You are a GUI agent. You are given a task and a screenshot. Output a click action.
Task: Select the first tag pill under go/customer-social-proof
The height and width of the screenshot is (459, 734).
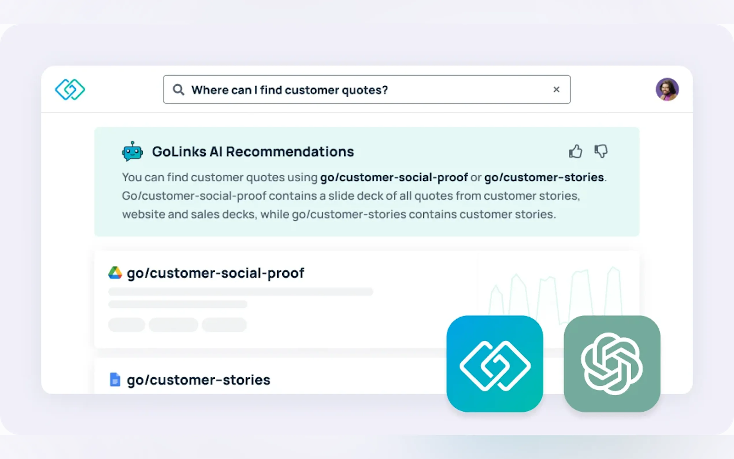click(127, 325)
